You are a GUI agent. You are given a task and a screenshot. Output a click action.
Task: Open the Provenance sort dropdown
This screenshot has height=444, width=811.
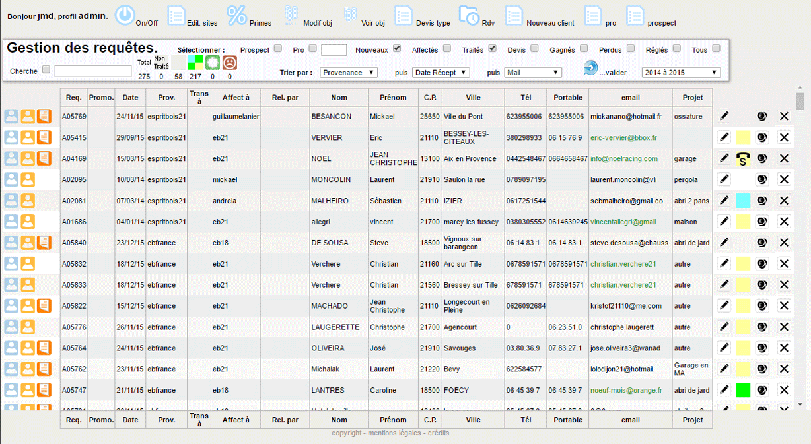click(x=349, y=73)
